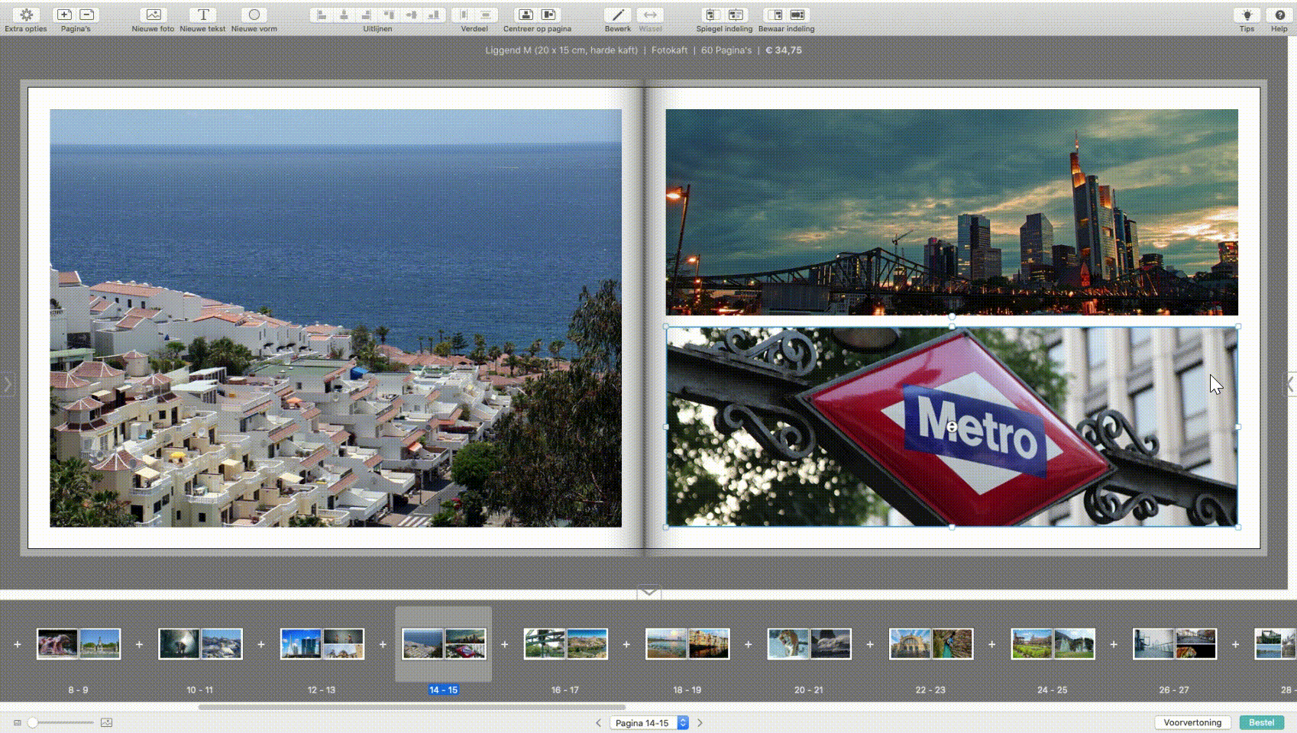Click the horizontal scrollbar of thumbnail strip
The width and height of the screenshot is (1297, 733).
pyautogui.click(x=412, y=707)
